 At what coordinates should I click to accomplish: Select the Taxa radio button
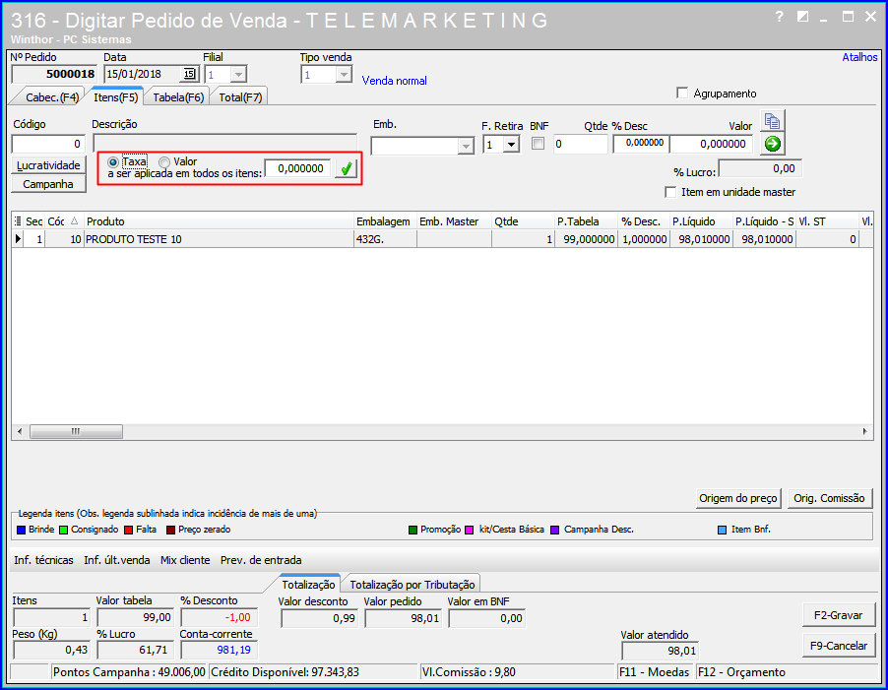click(112, 162)
